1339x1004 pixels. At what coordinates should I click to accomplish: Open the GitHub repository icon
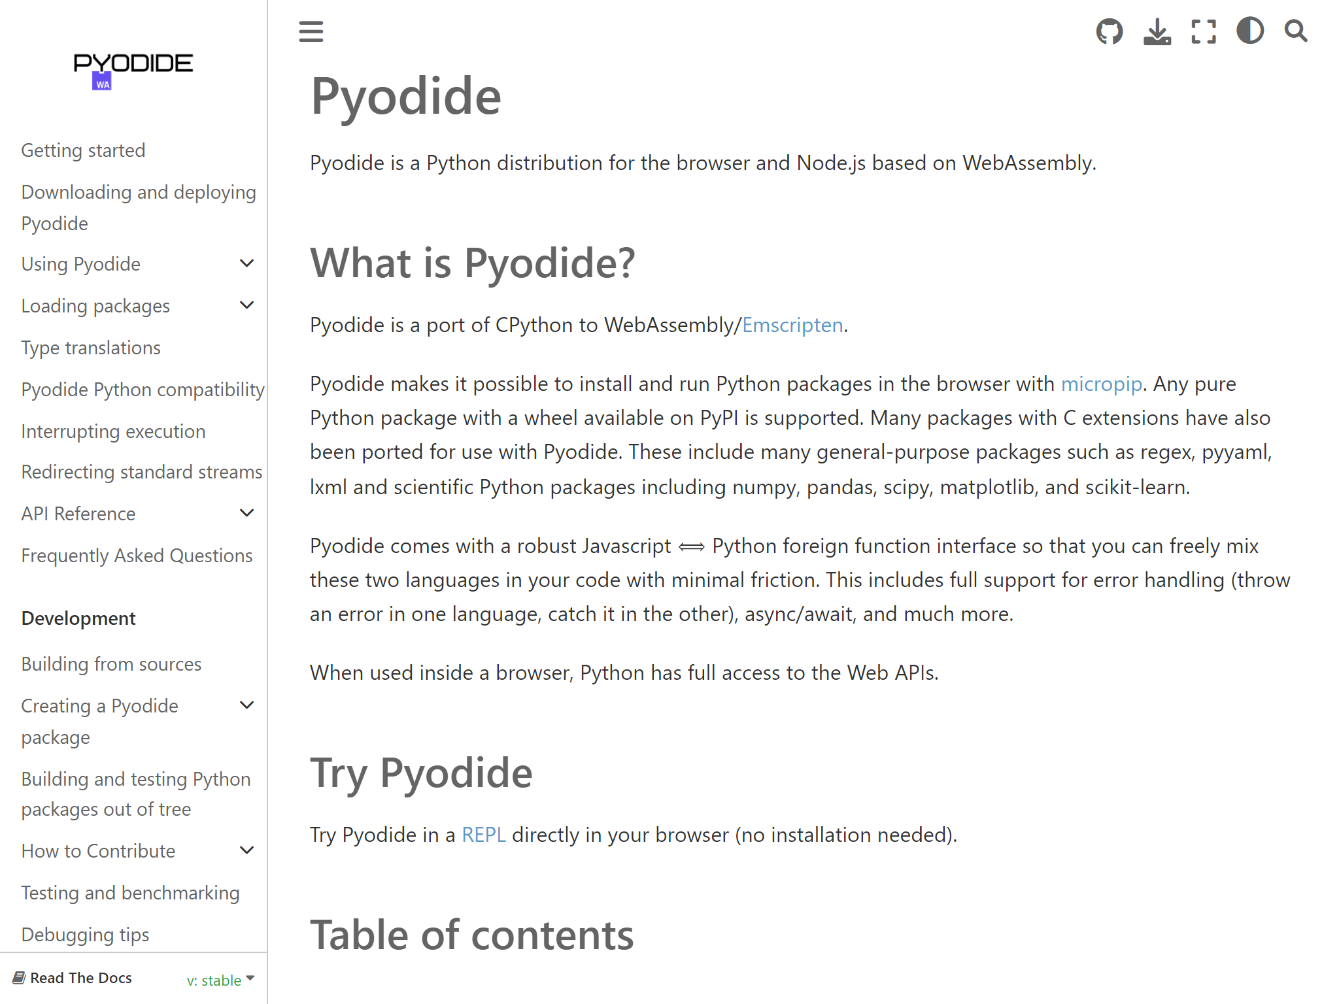1110,31
